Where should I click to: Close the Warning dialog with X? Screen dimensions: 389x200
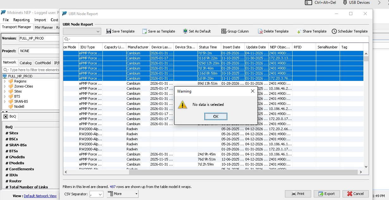(x=252, y=91)
